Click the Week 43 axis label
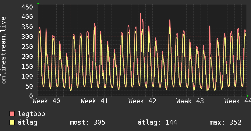Screen dimensions: 251x131 click(x=190, y=101)
